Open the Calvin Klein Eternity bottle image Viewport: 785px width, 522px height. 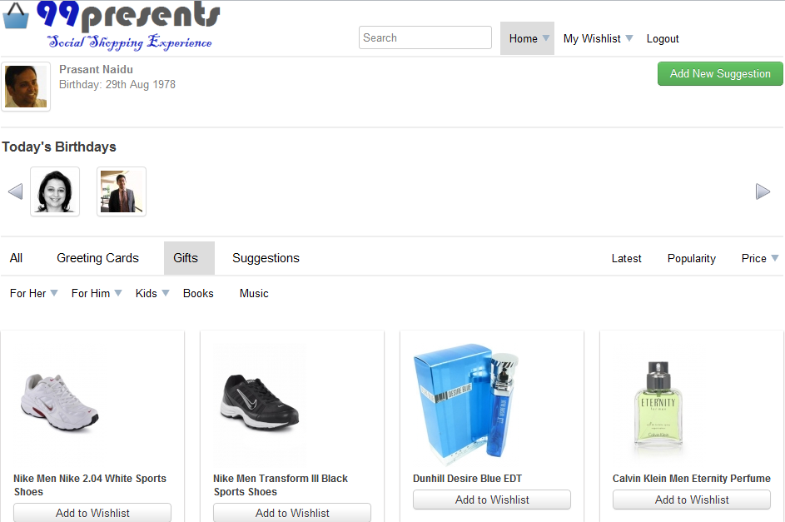coord(658,404)
